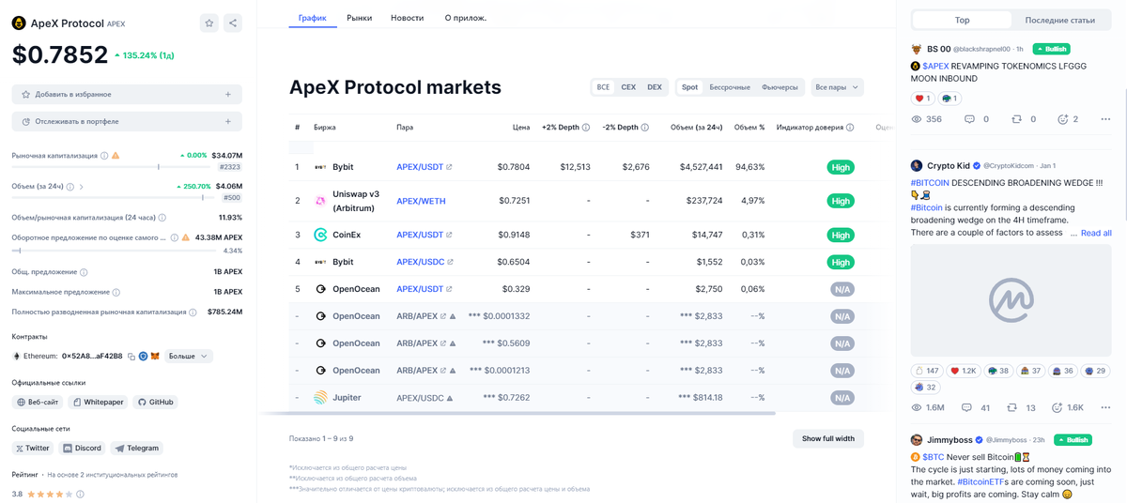1127x503 pixels.
Task: Open the GitHub link
Action: (x=155, y=402)
